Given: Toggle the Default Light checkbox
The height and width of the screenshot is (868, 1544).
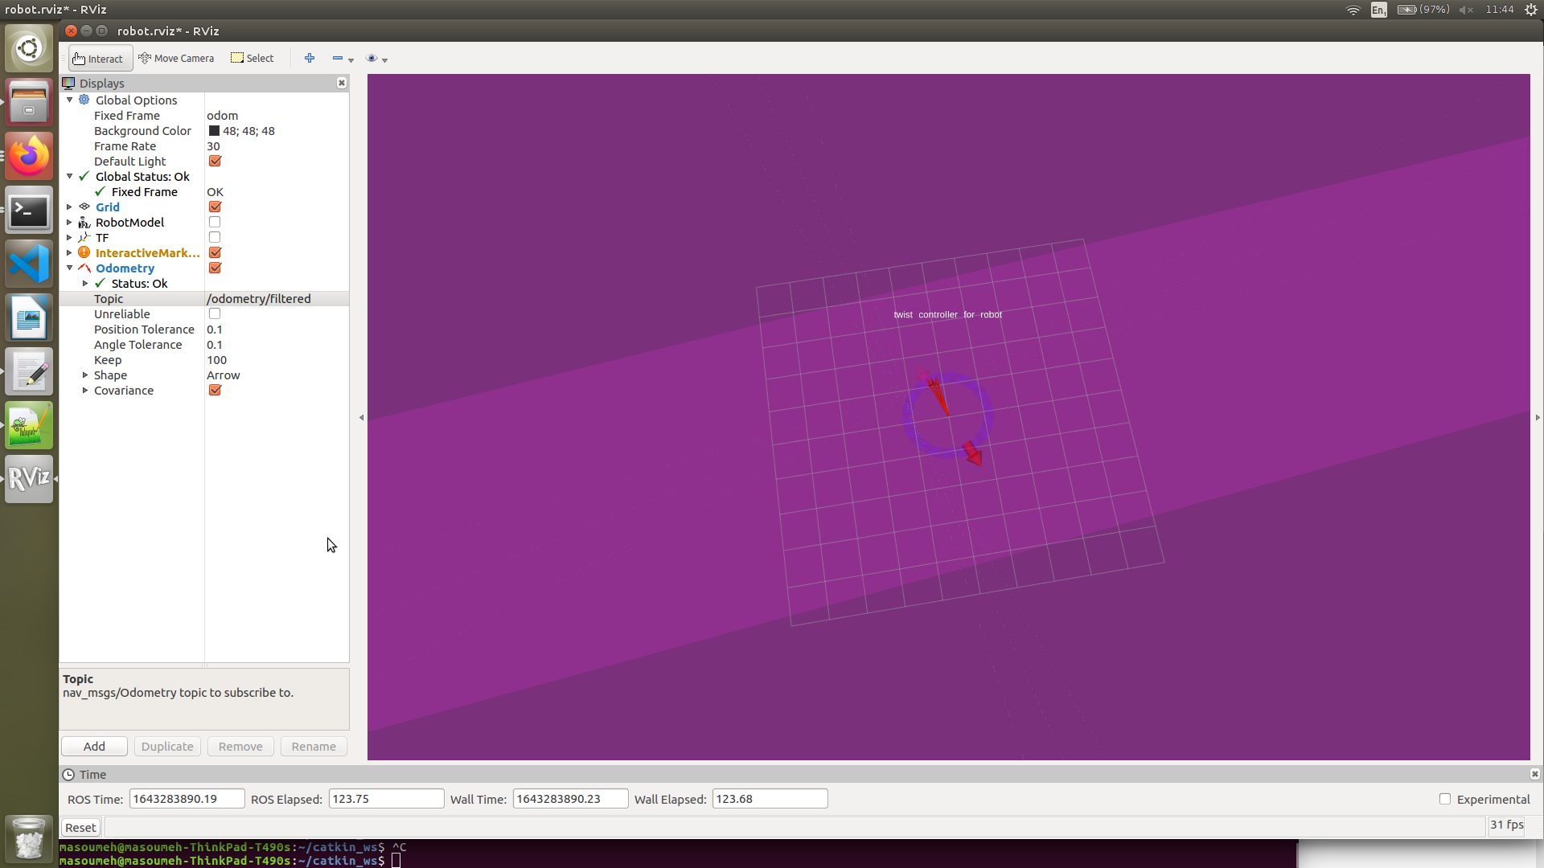Looking at the screenshot, I should [215, 161].
